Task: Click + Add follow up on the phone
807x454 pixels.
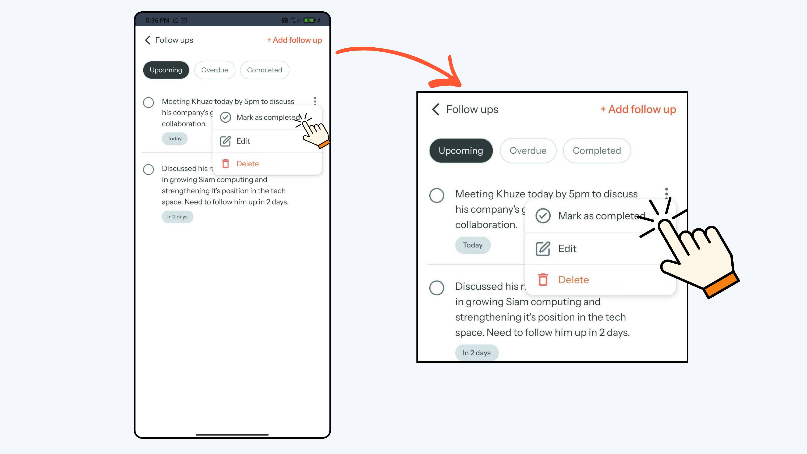Action: pyautogui.click(x=295, y=40)
